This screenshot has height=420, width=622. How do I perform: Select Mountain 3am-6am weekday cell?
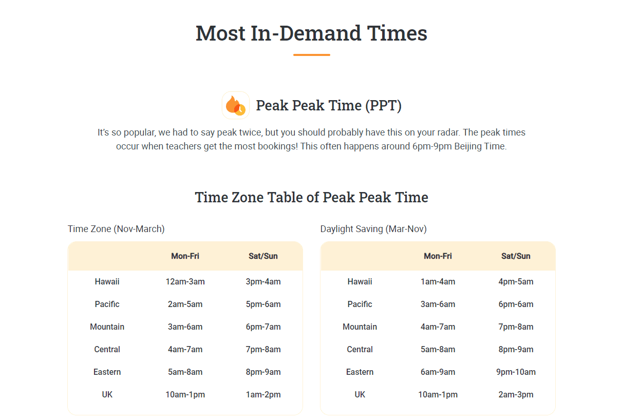coord(185,327)
